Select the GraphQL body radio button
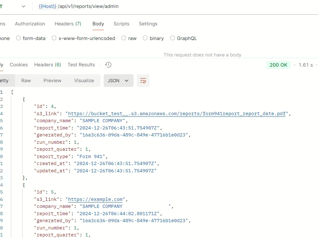 [x=172, y=38]
